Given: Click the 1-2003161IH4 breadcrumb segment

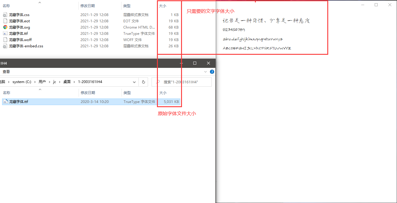Looking at the screenshot, I should point(90,82).
